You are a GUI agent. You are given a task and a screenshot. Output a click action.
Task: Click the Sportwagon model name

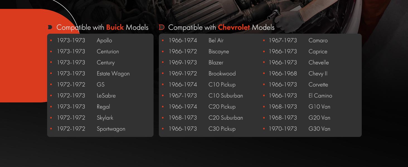coord(111,129)
